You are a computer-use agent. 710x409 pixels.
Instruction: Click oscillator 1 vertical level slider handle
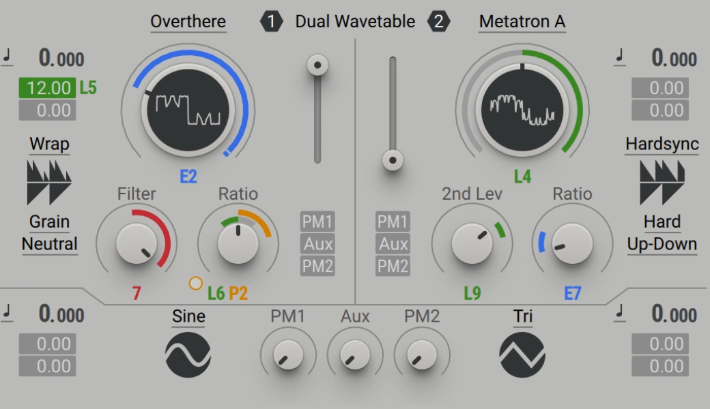pyautogui.click(x=317, y=65)
